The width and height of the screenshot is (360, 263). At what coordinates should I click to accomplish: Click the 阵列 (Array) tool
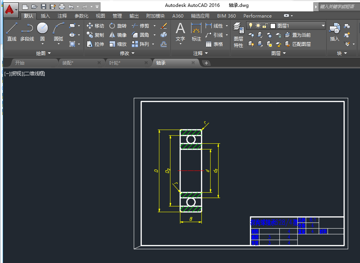point(141,44)
